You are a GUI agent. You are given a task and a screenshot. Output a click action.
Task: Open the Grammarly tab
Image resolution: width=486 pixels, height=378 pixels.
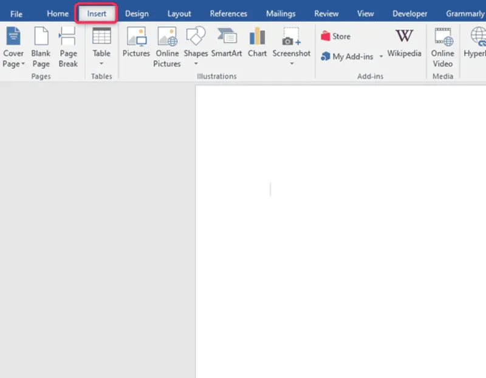465,13
